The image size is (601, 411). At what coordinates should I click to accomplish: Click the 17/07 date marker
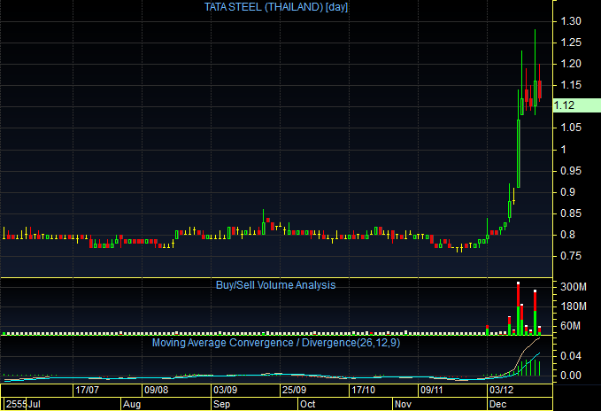coord(87,391)
